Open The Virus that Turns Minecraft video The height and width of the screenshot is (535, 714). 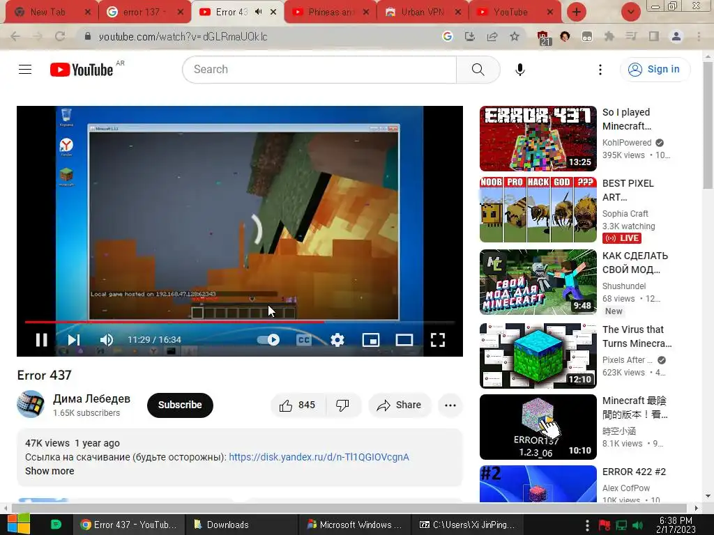click(538, 356)
